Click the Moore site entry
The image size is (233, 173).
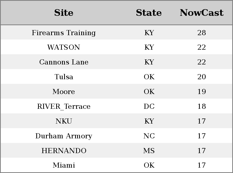64,91
